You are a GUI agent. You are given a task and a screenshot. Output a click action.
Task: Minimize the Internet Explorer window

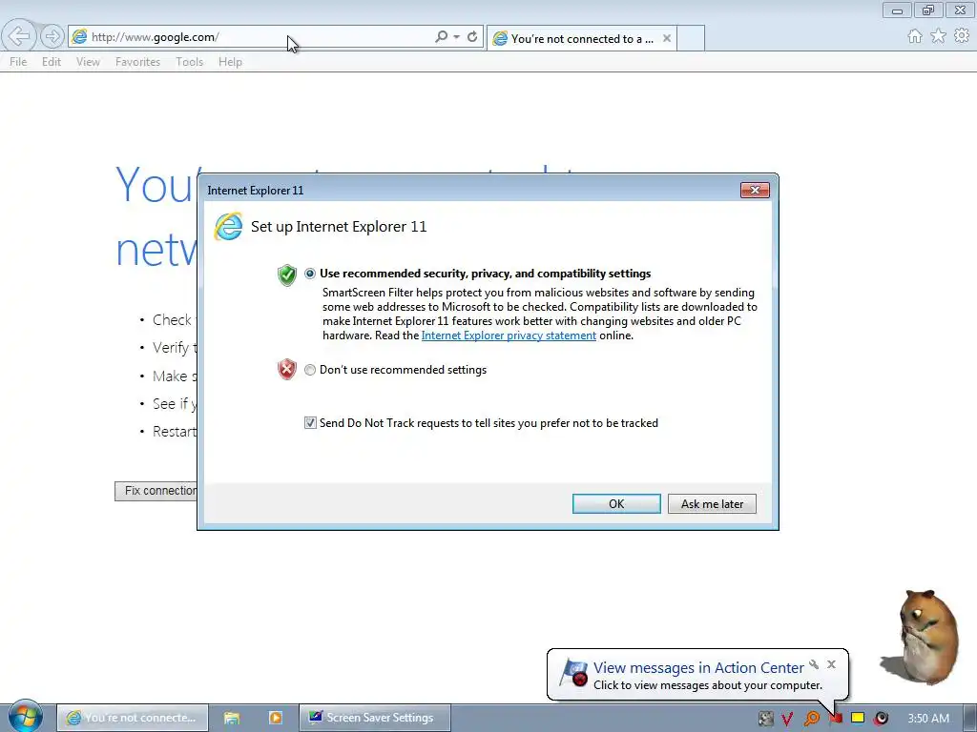pos(897,10)
